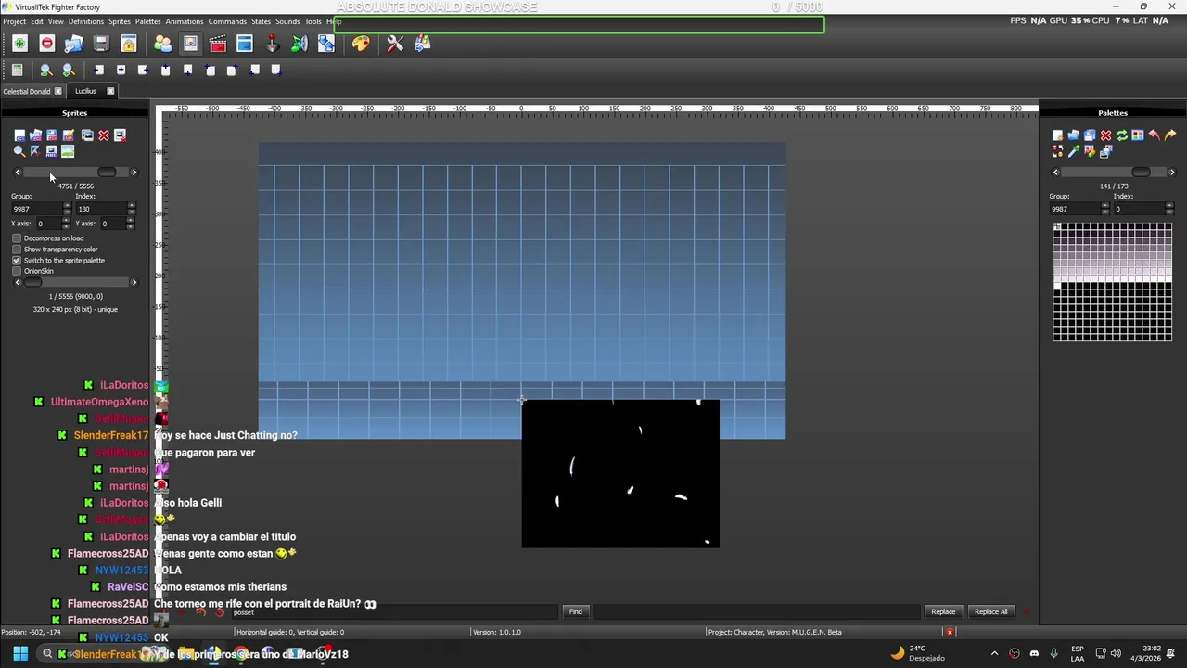Click the yellow redo arrow in Palettes panel
Viewport: 1187px width, 668px height.
[1170, 135]
